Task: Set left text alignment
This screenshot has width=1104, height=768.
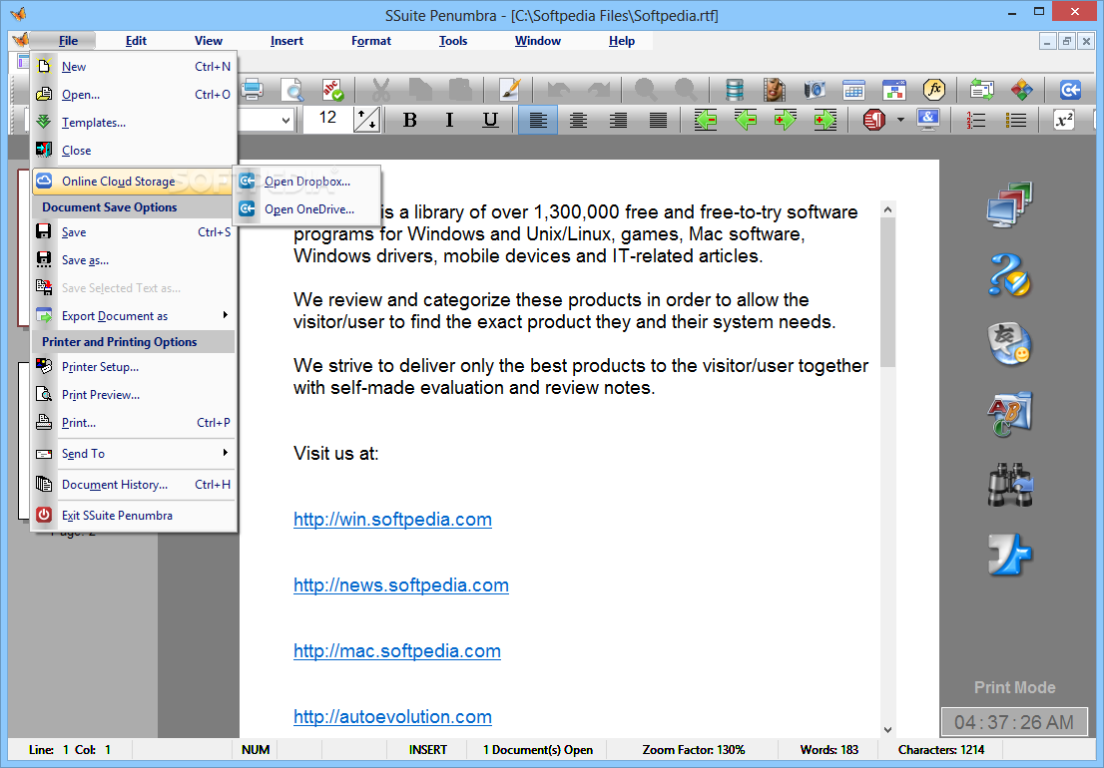Action: pos(538,121)
